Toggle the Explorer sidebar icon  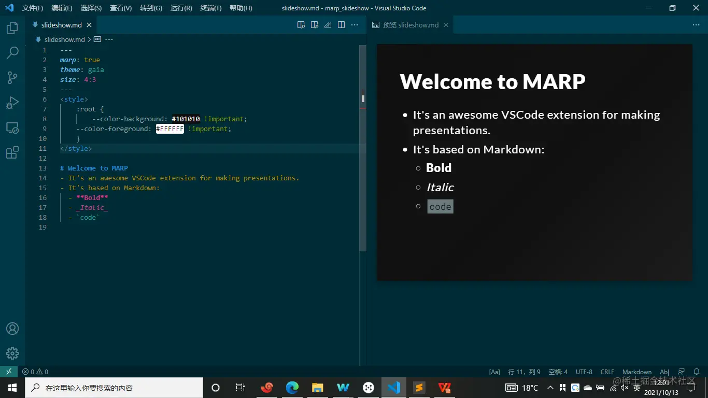pos(12,27)
